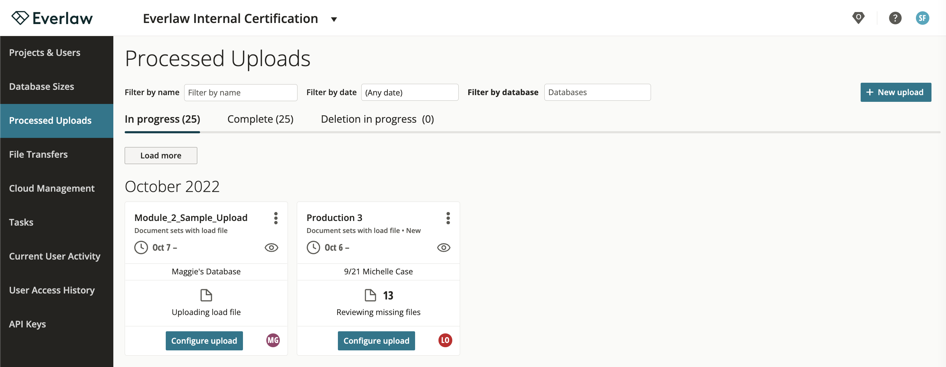
Task: Click the Maggie's Database label
Action: tap(206, 272)
